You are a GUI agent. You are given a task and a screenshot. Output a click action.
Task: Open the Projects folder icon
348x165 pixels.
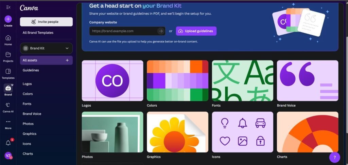coord(8,55)
